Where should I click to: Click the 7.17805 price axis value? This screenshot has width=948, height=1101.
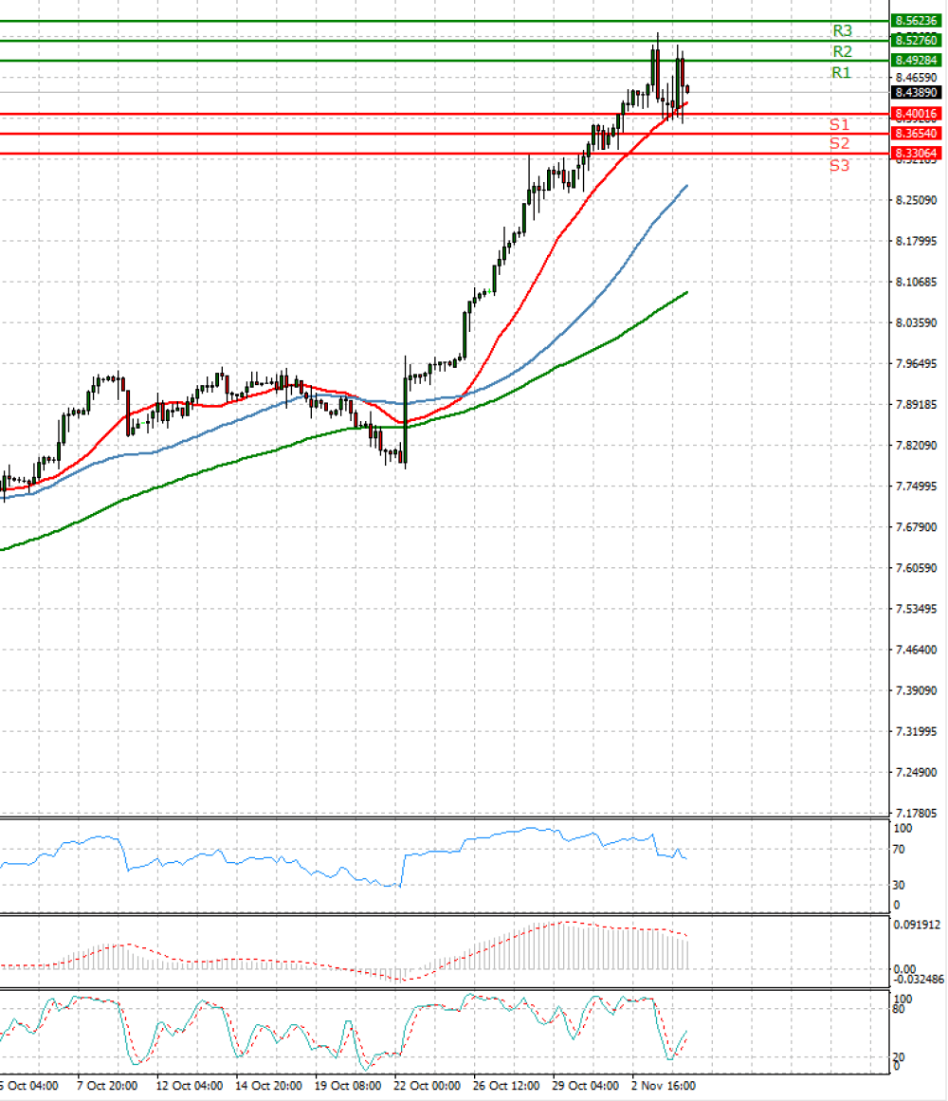(x=916, y=813)
